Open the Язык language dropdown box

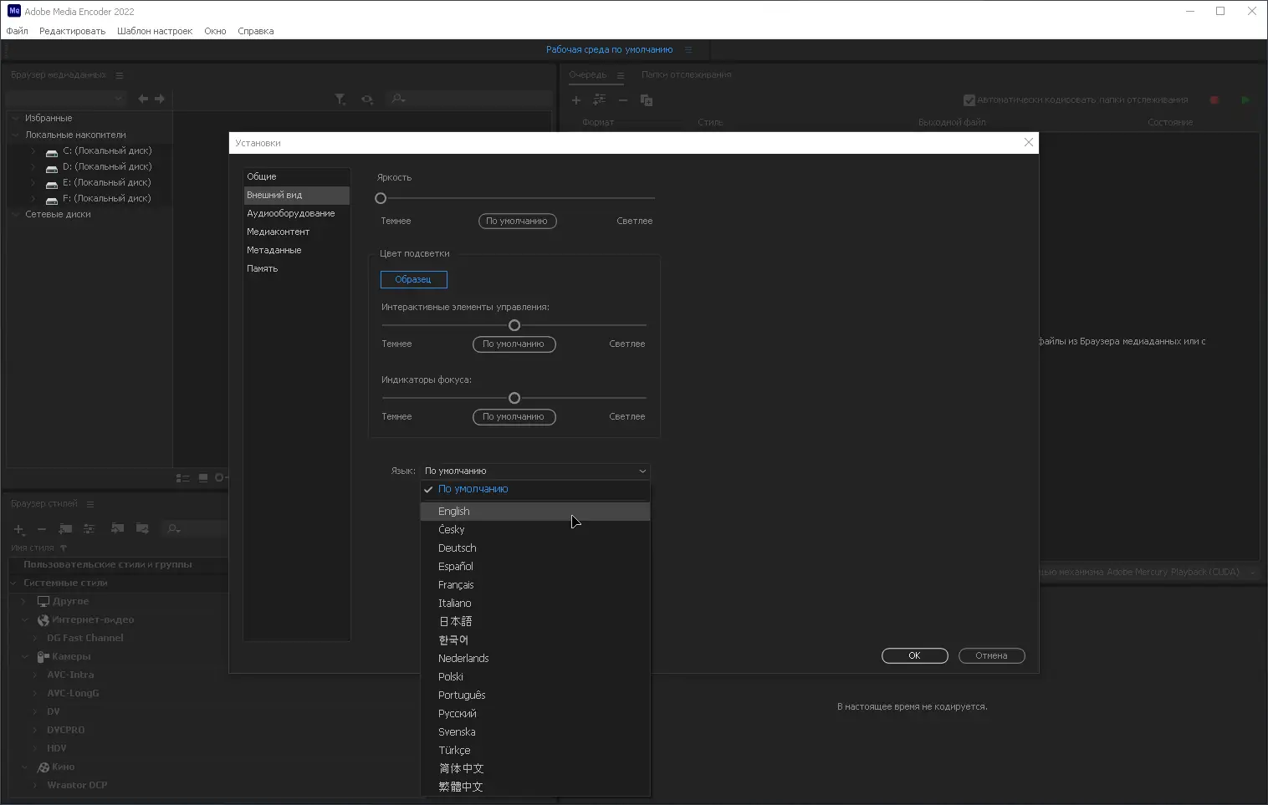point(535,471)
